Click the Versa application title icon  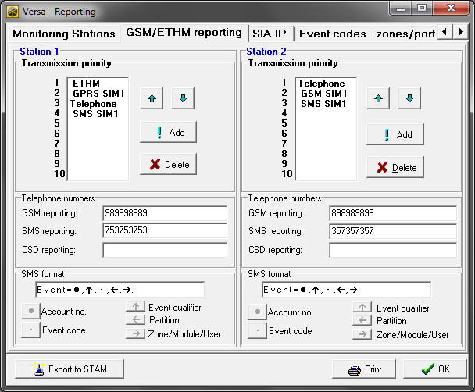tap(12, 12)
